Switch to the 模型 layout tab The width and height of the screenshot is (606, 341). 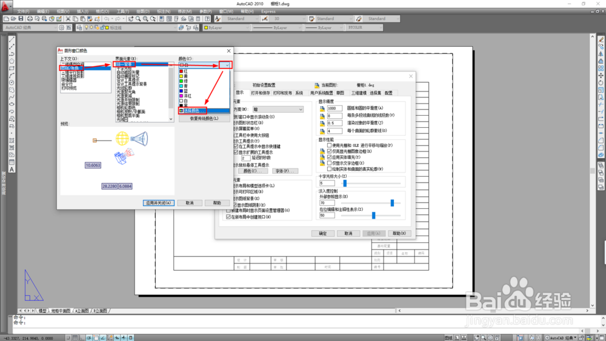click(x=42, y=311)
